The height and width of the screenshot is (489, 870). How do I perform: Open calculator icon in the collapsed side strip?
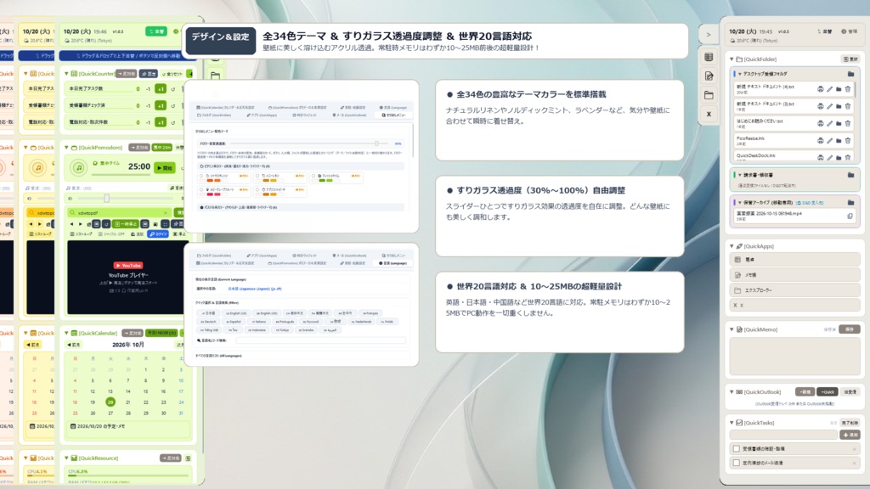tap(709, 57)
